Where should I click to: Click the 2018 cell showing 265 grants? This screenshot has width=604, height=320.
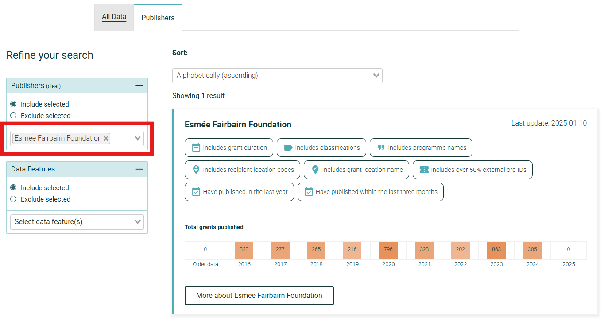(316, 250)
